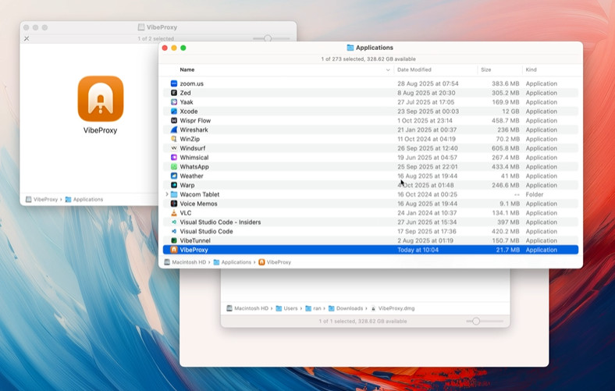
Task: Select the Wacom Tablet row name
Action: click(x=200, y=194)
